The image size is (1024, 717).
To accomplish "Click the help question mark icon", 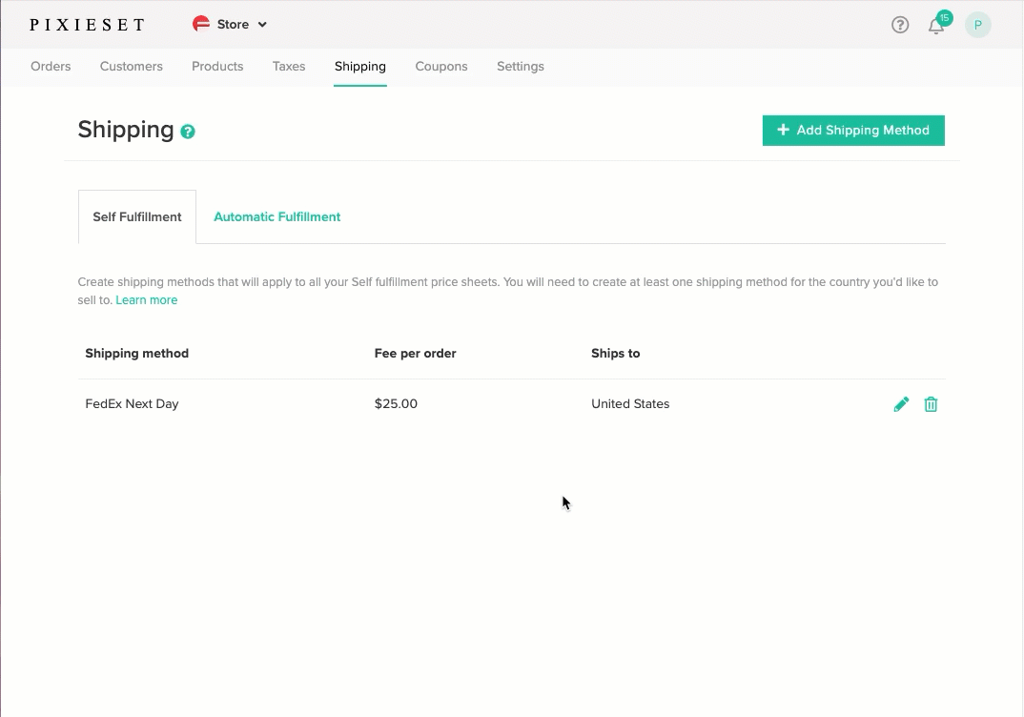I will point(900,25).
